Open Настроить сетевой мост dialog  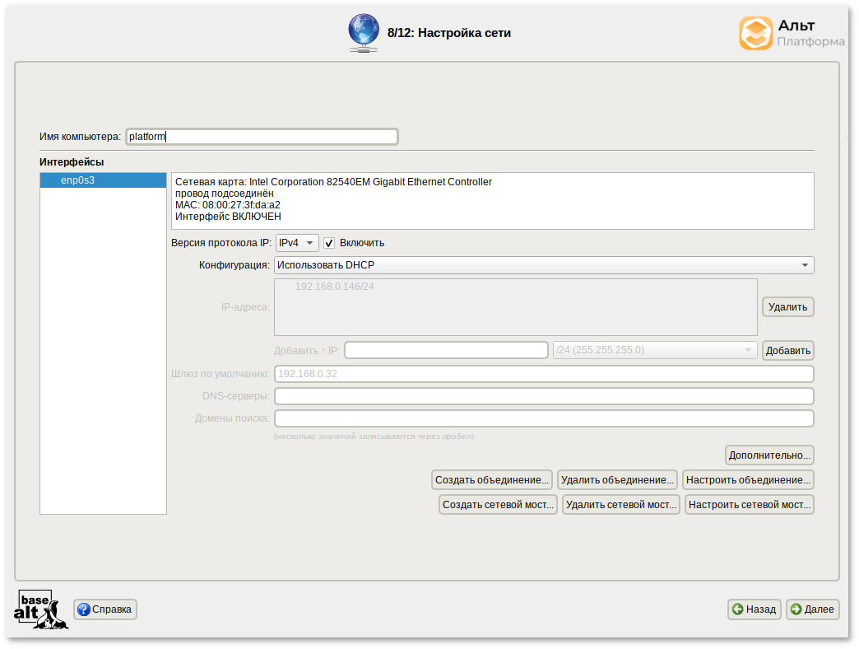coord(749,505)
